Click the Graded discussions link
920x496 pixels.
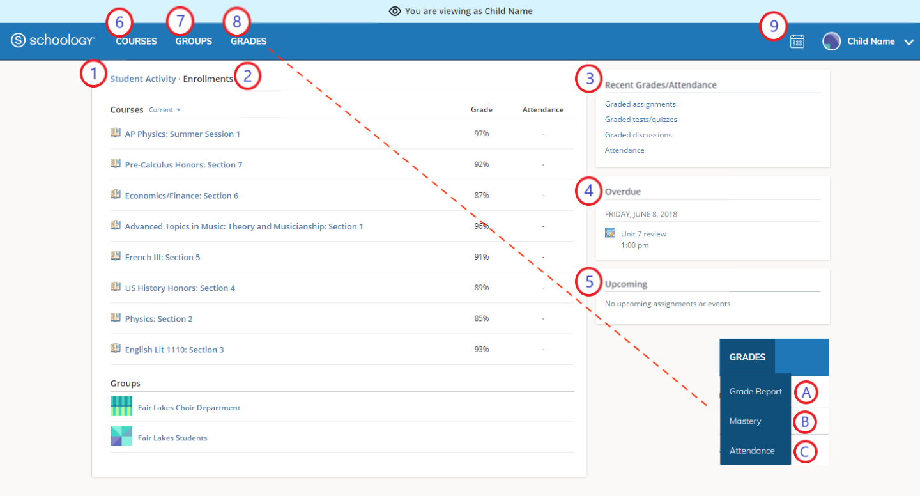point(638,135)
